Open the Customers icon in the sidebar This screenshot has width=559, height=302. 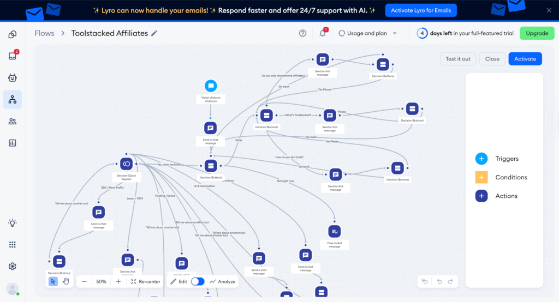pyautogui.click(x=12, y=121)
